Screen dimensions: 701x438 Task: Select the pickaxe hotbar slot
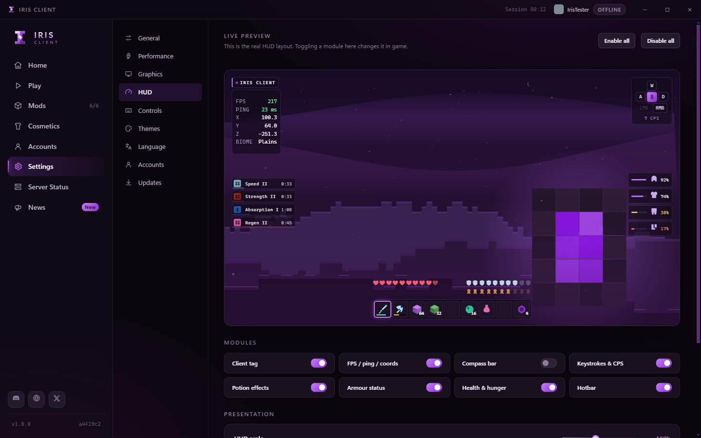coord(400,309)
